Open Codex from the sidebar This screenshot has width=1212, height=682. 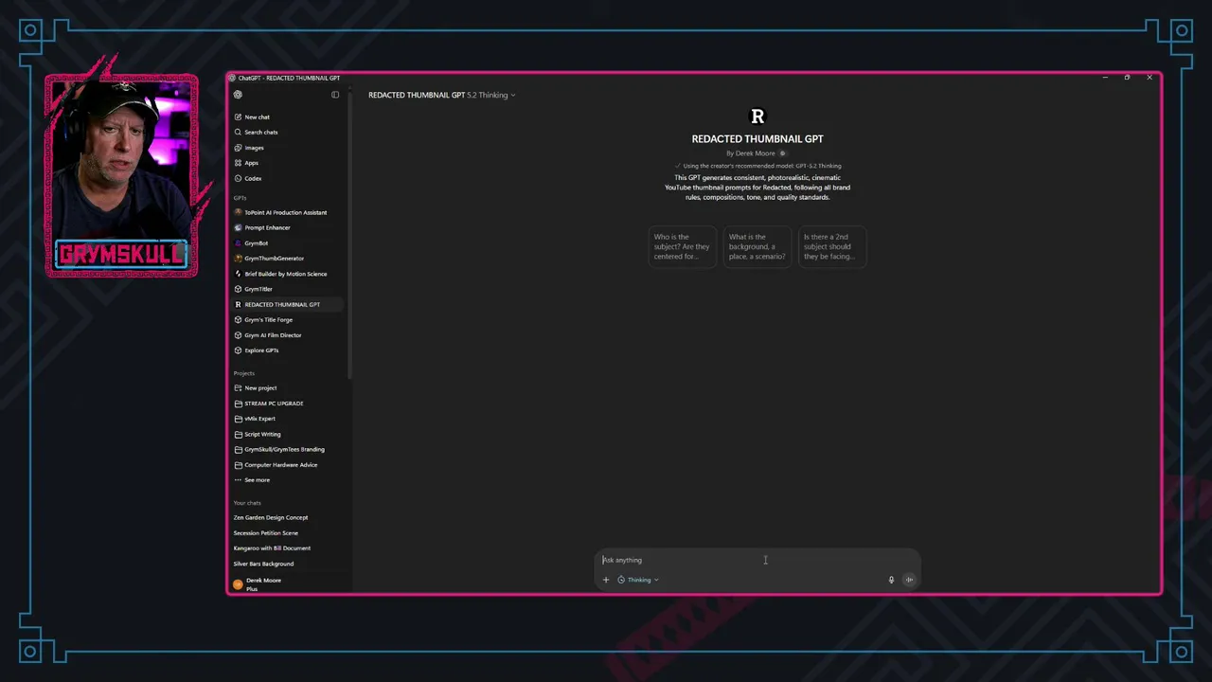pyautogui.click(x=287, y=178)
